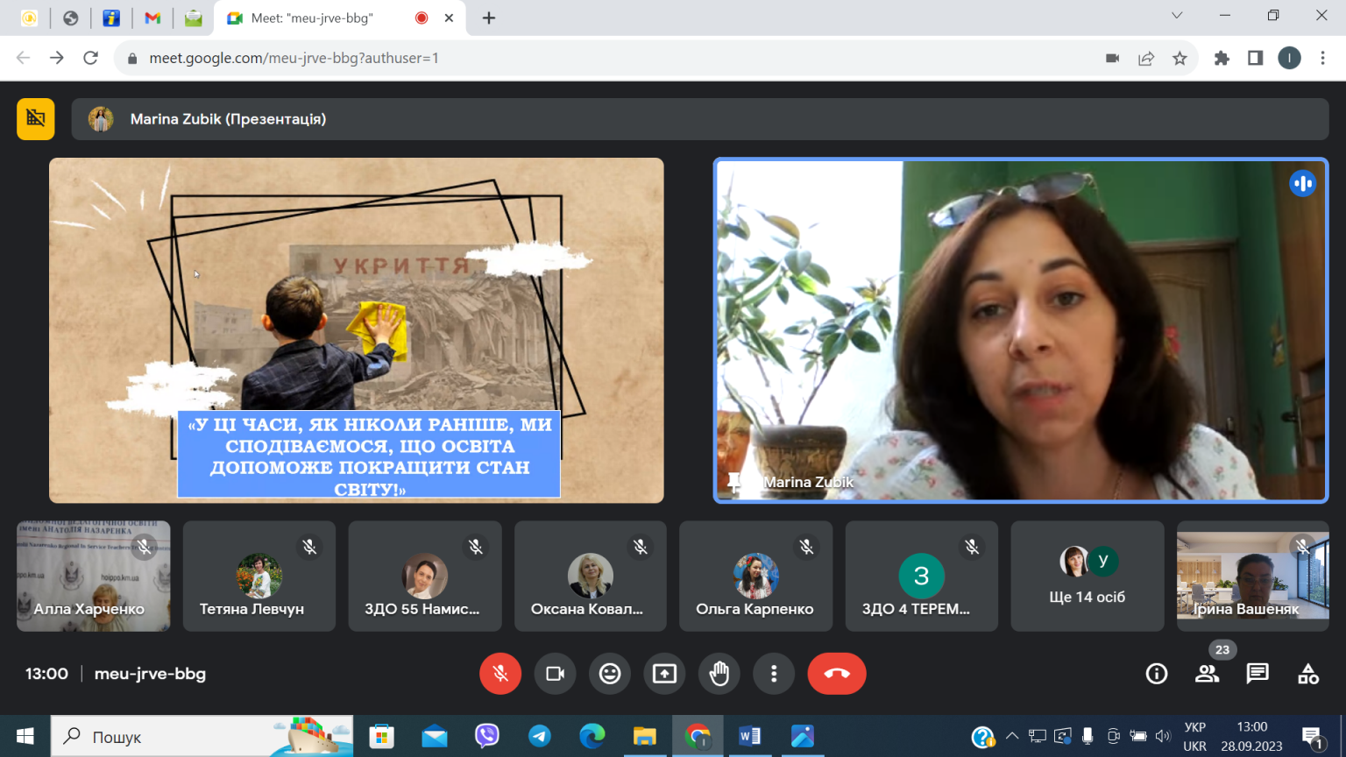
Task: Raise hand using the hand icon
Action: 719,674
